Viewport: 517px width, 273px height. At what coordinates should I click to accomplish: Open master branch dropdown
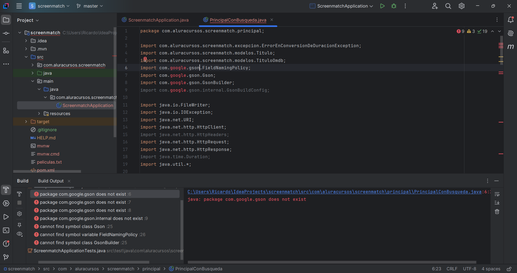click(x=90, y=6)
